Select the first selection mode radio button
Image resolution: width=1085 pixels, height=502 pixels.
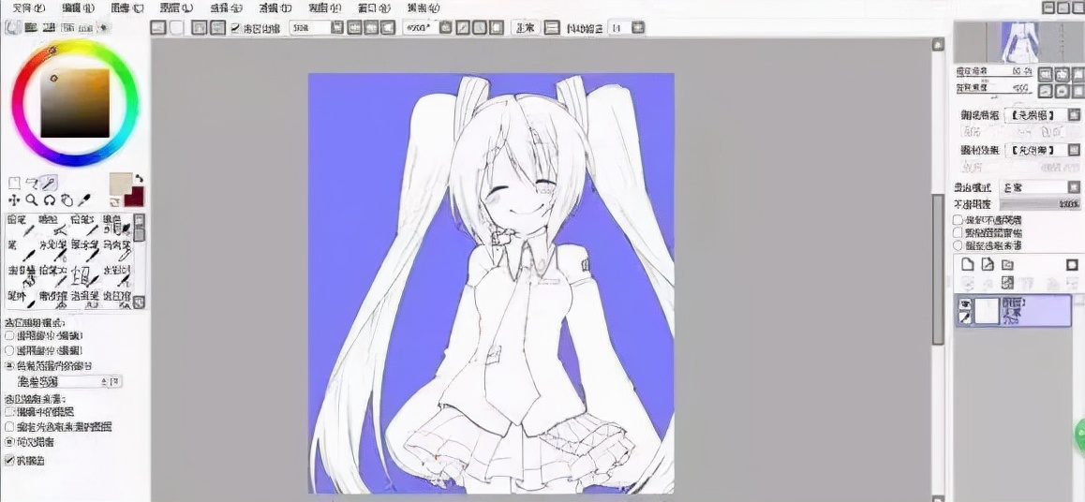pyautogui.click(x=9, y=336)
